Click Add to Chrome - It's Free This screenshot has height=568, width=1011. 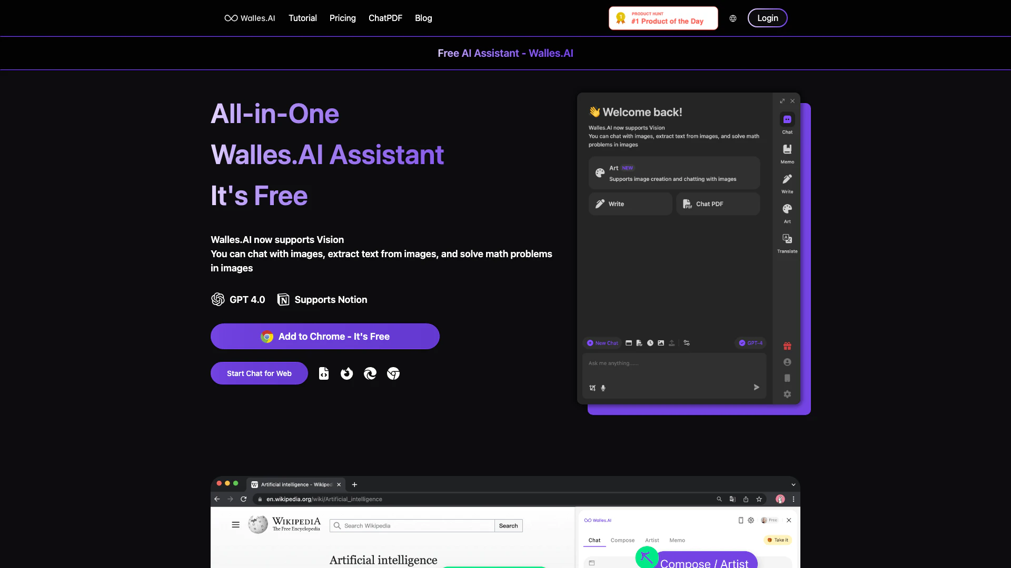(325, 337)
